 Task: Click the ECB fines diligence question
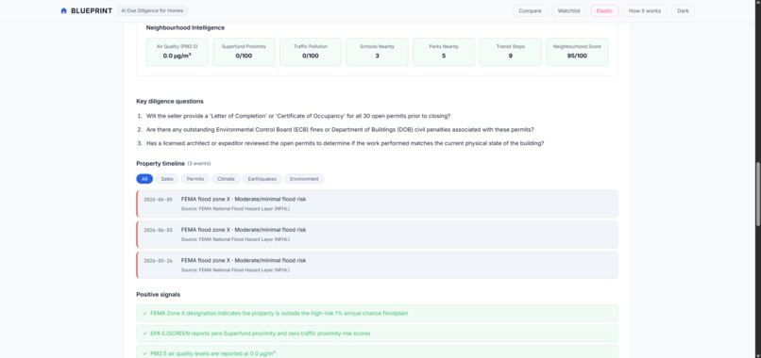coord(340,130)
